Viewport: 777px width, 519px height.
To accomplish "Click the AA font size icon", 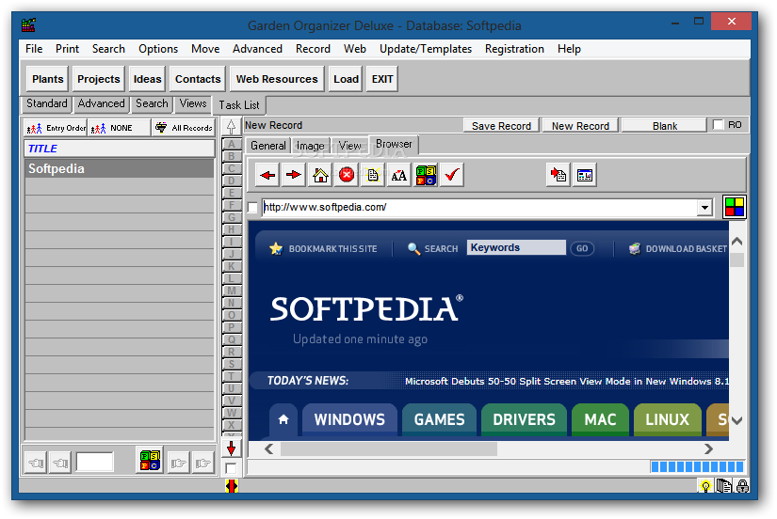I will click(399, 175).
